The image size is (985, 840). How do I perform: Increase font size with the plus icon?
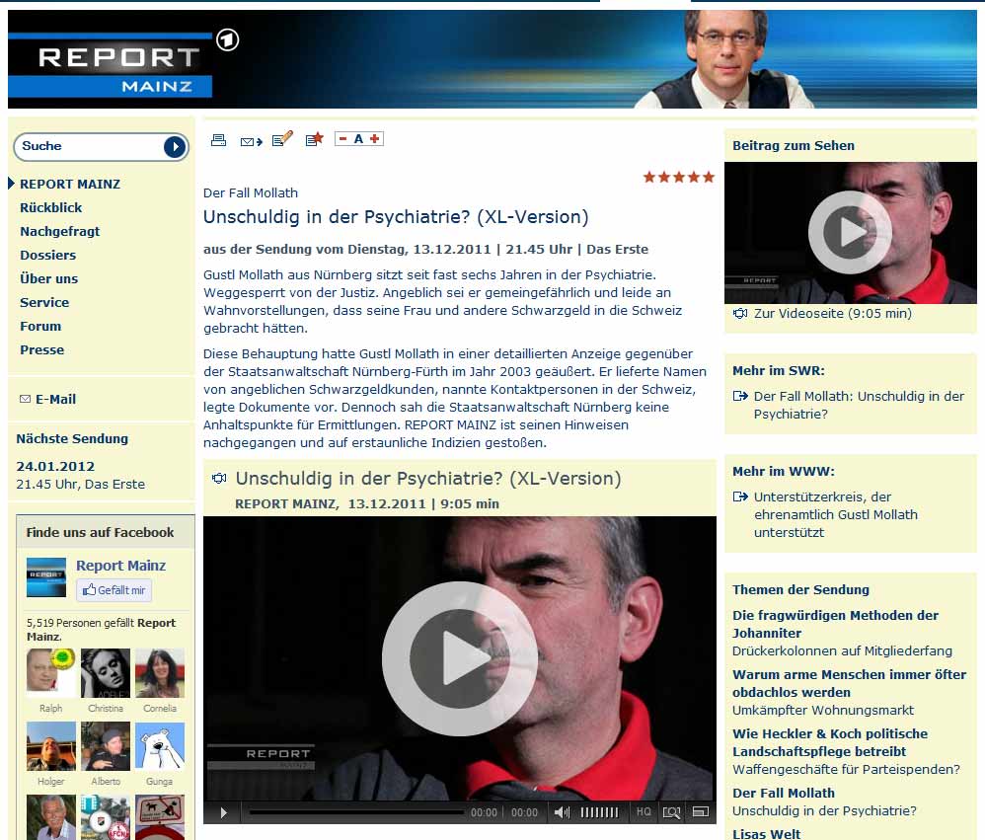pyautogui.click(x=375, y=139)
